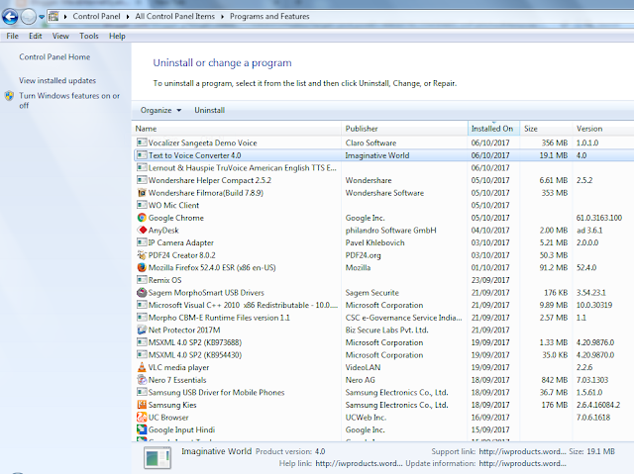Screen dimensions: 634x474
Task: Click the Vocalizer Sangeeta Demo Voice icon
Action: [x=142, y=142]
